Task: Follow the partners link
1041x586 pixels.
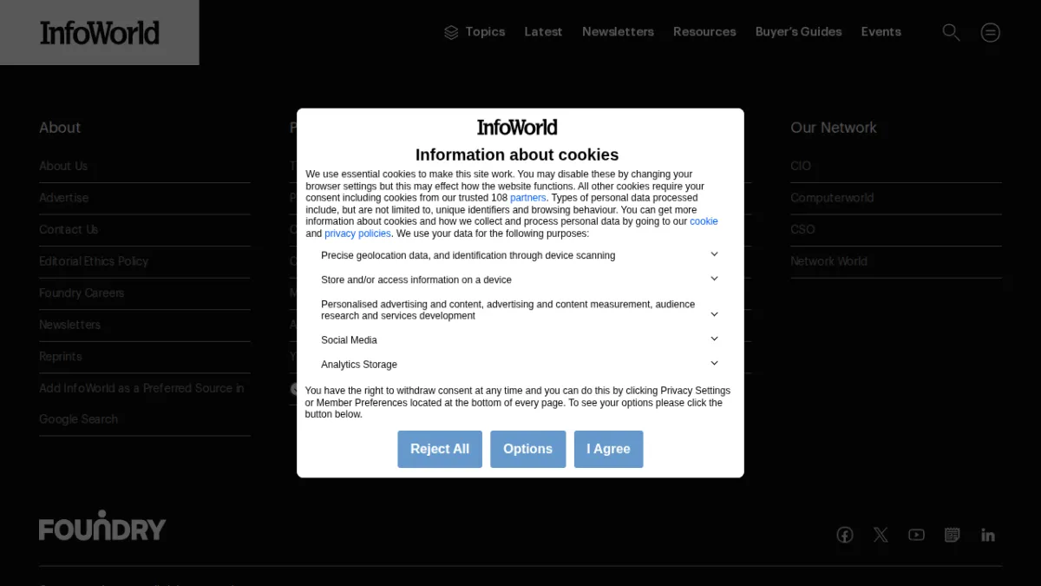Action: 527,198
